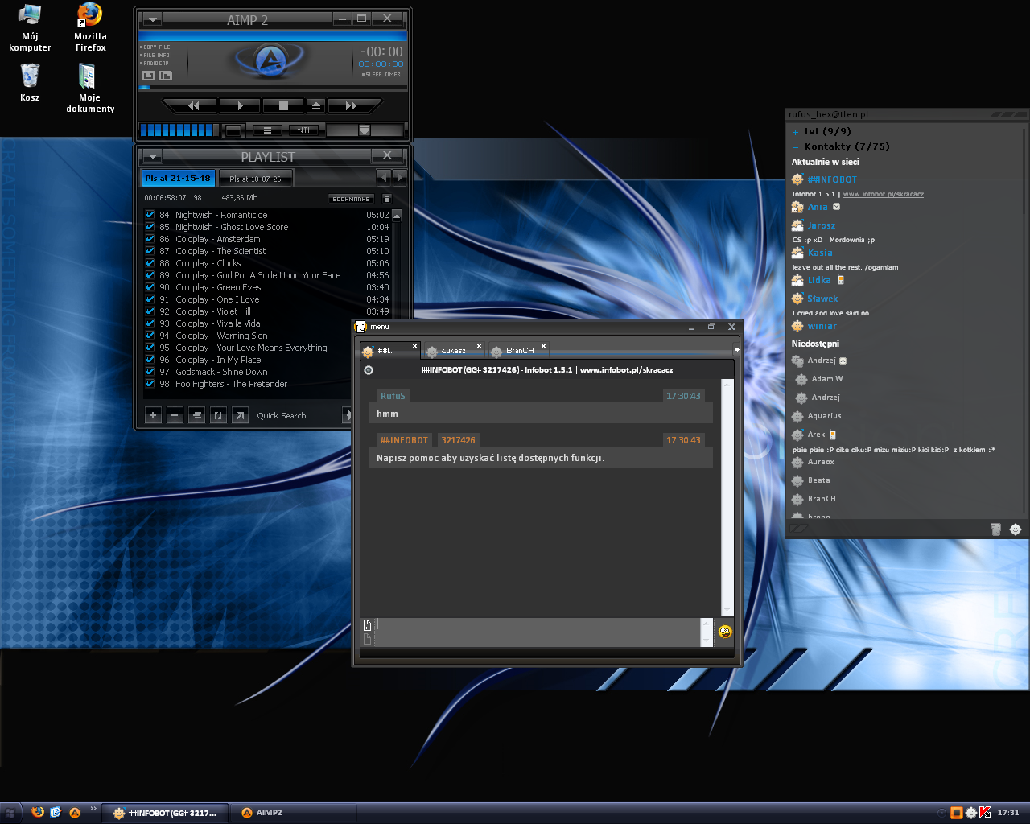Open AIMP equalizer settings icon
The width and height of the screenshot is (1030, 824).
303,130
